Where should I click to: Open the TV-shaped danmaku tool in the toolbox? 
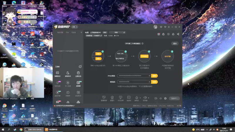tap(68, 93)
